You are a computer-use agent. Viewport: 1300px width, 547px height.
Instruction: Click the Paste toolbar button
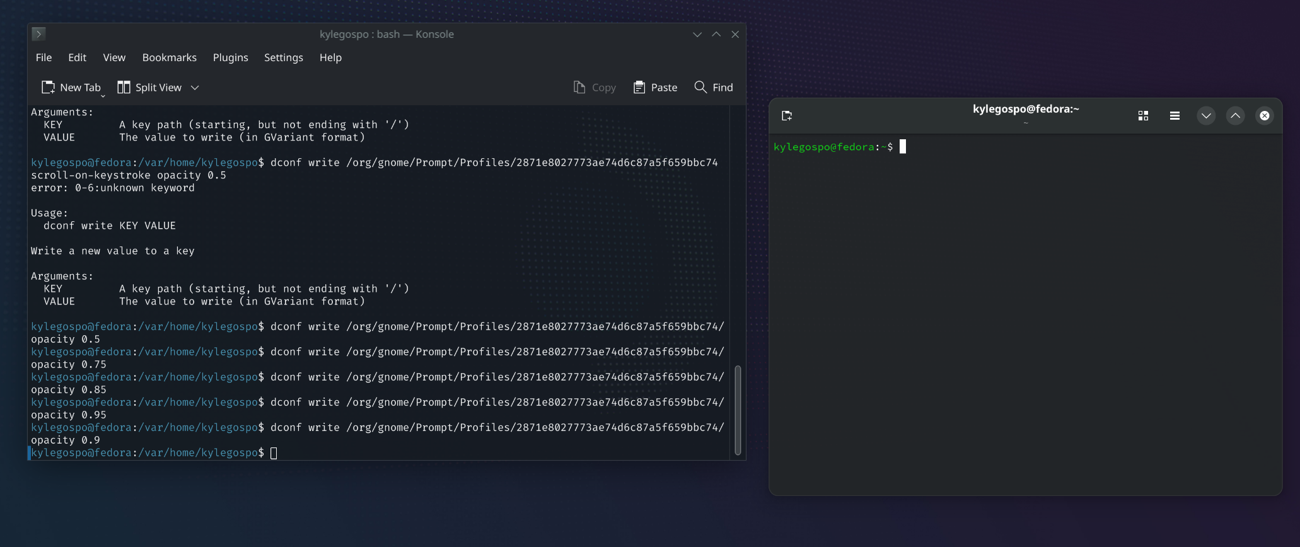point(655,88)
